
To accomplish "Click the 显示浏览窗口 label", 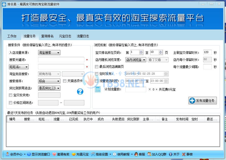I will click(41, 154).
